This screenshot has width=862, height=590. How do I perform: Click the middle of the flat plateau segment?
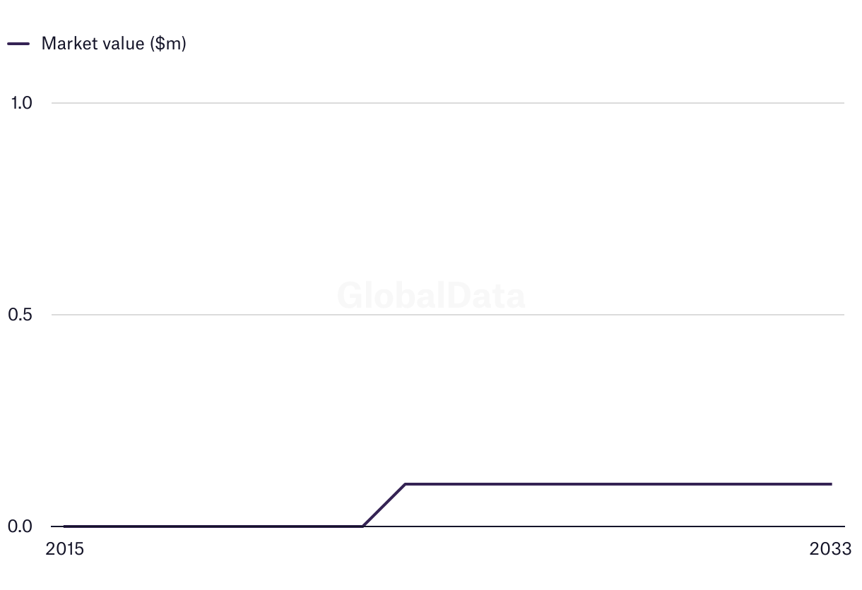click(x=618, y=484)
